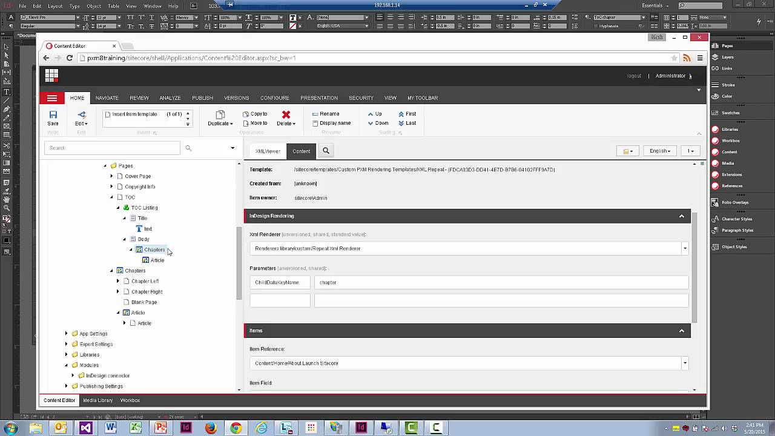Image resolution: width=775 pixels, height=436 pixels.
Task: Open the PUBLISH ribbon tab
Action: [x=202, y=98]
